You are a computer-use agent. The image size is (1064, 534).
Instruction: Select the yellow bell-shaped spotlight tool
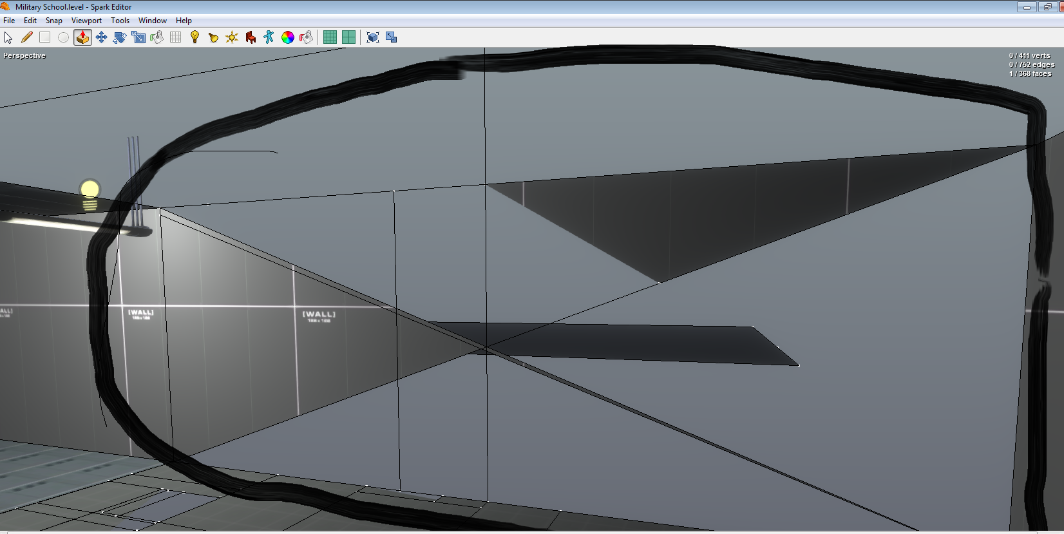click(213, 37)
